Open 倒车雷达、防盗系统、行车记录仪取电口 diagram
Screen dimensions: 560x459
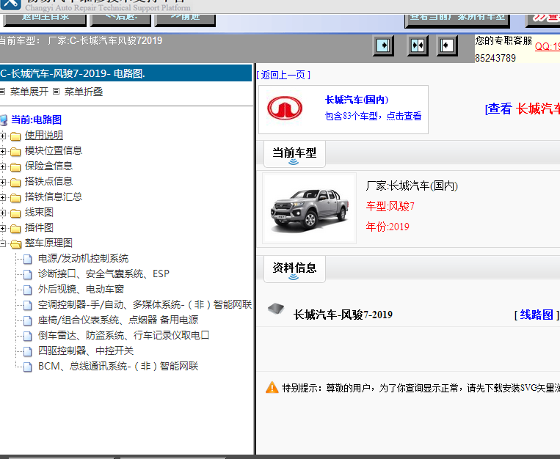tap(123, 335)
